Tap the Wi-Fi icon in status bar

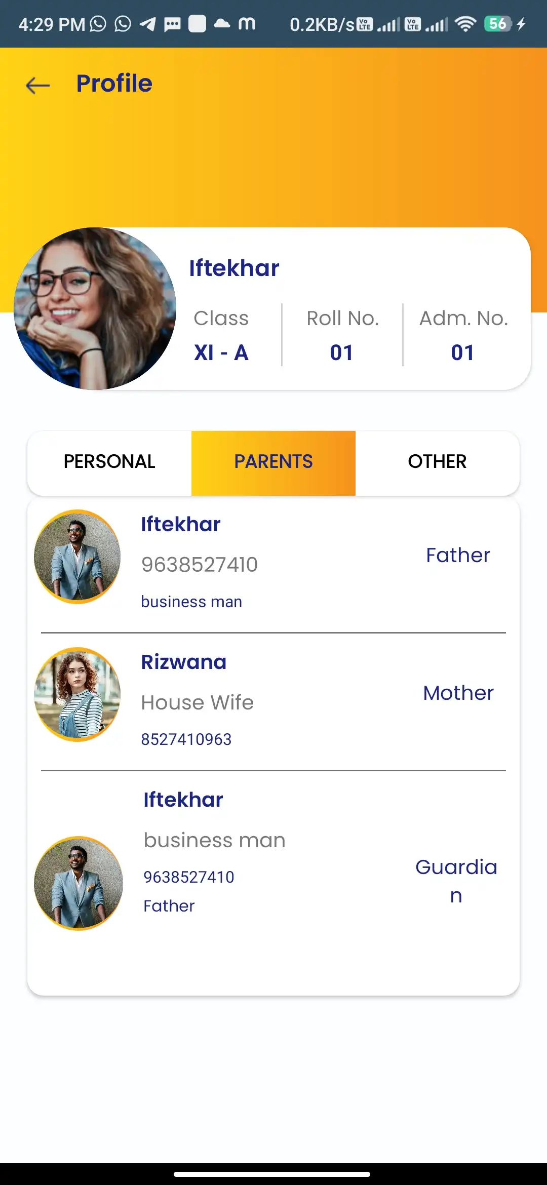464,23
